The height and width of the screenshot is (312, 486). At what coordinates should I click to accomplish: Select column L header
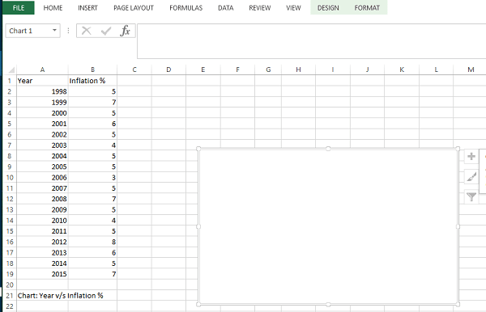[436, 70]
